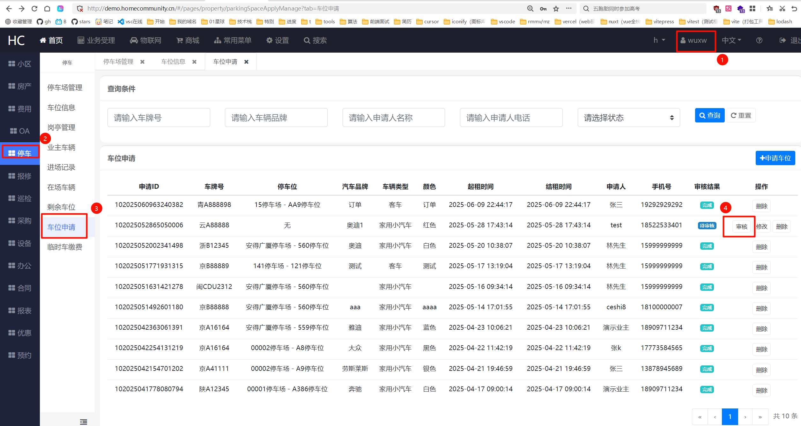The width and height of the screenshot is (801, 426).
Task: Open 小区 sidebar section
Action: (x=20, y=64)
